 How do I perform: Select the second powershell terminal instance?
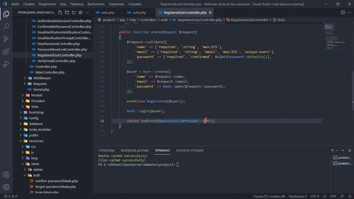click(x=342, y=163)
